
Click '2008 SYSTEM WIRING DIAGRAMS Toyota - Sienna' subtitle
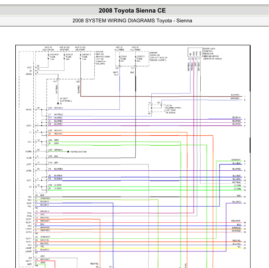coord(132,21)
